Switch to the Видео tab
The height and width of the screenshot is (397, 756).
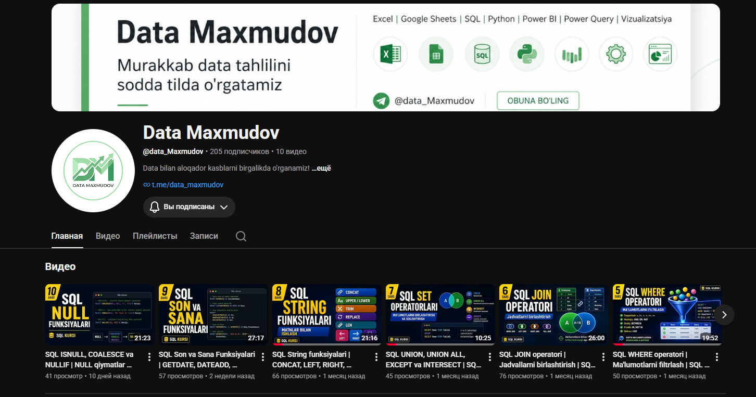click(108, 236)
